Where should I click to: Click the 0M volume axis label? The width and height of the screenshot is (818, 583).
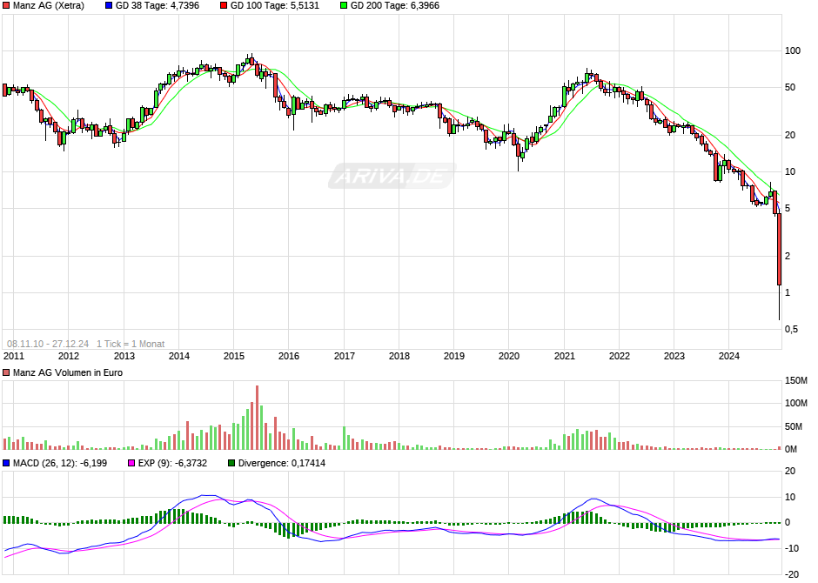[x=791, y=450]
